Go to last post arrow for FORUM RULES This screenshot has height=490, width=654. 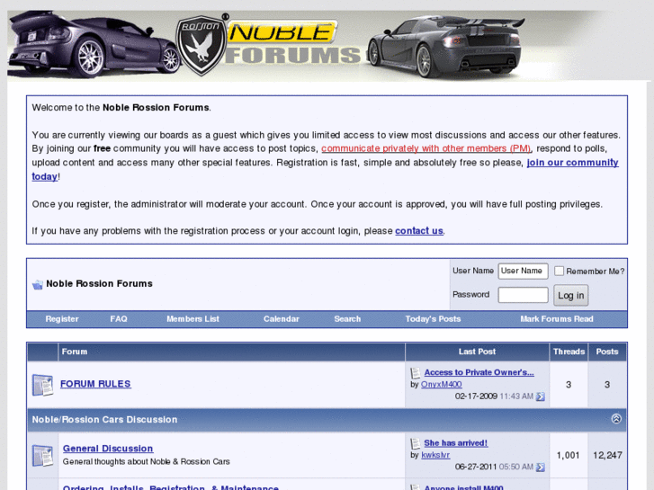(x=540, y=396)
